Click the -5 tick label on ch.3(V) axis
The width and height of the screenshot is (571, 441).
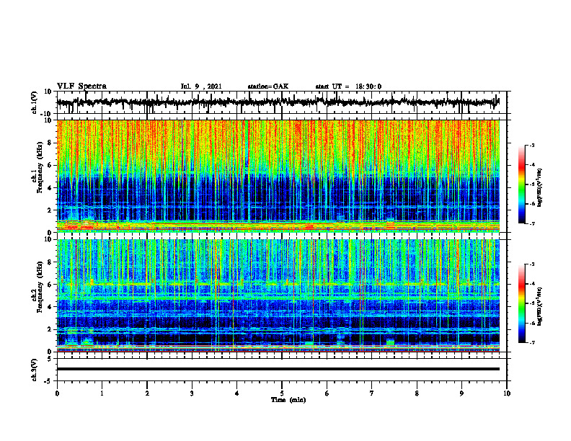(x=49, y=381)
